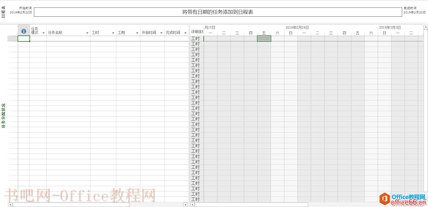Click the 日 day header under 2019年3月3日

(x=384, y=33)
